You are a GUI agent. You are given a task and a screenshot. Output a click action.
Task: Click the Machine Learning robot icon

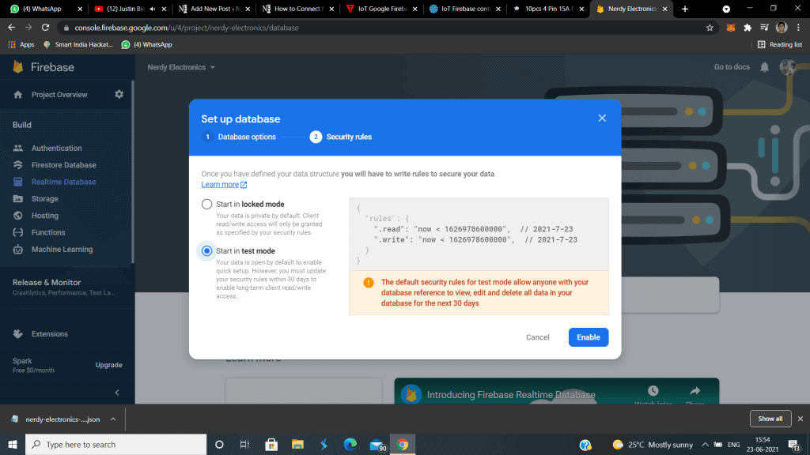point(18,249)
